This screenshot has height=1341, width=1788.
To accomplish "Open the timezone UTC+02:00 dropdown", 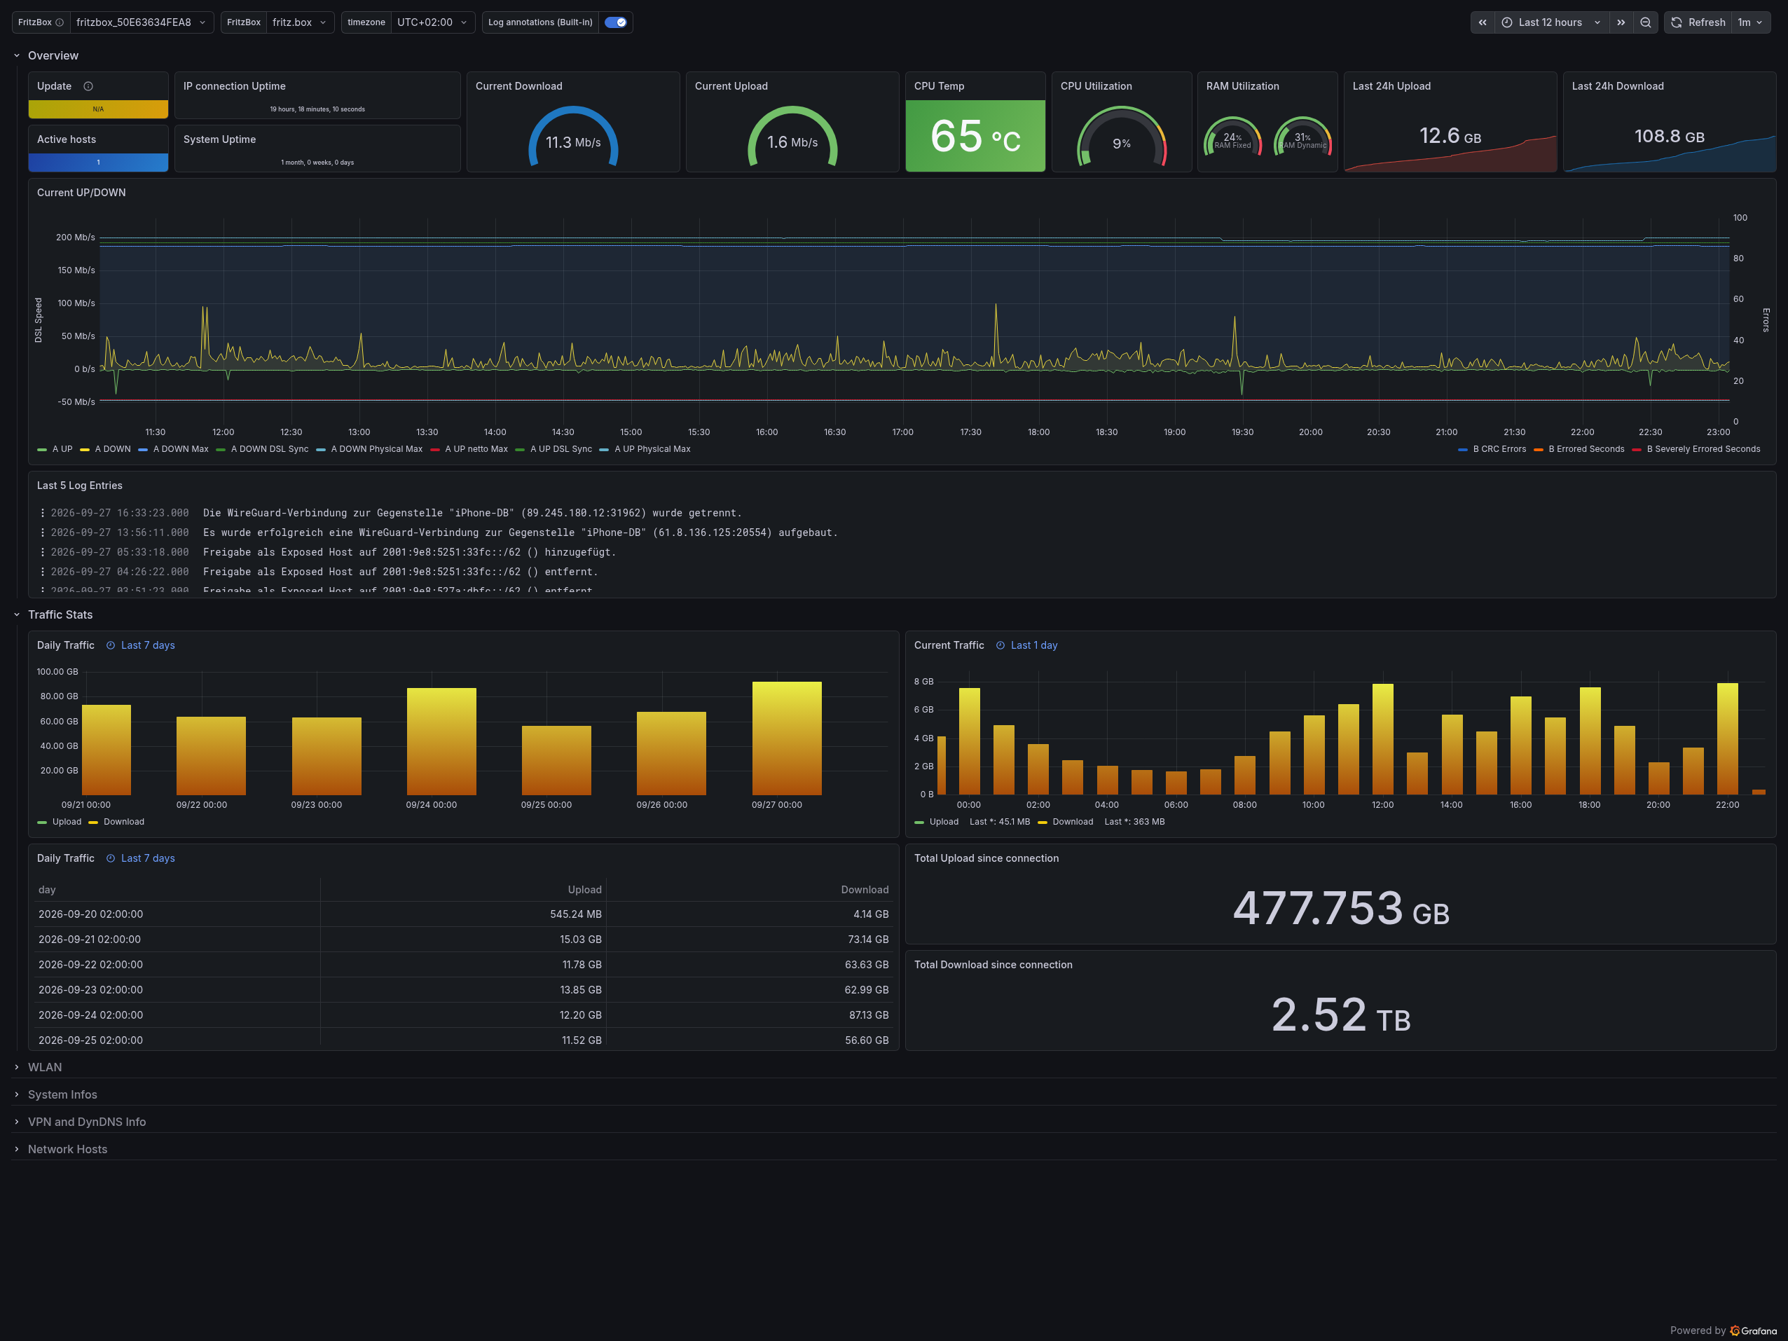I will point(432,22).
